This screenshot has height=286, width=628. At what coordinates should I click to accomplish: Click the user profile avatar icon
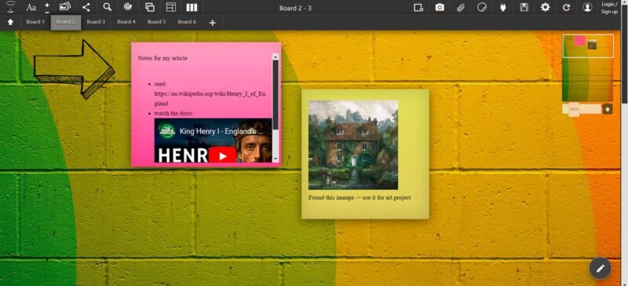[587, 7]
